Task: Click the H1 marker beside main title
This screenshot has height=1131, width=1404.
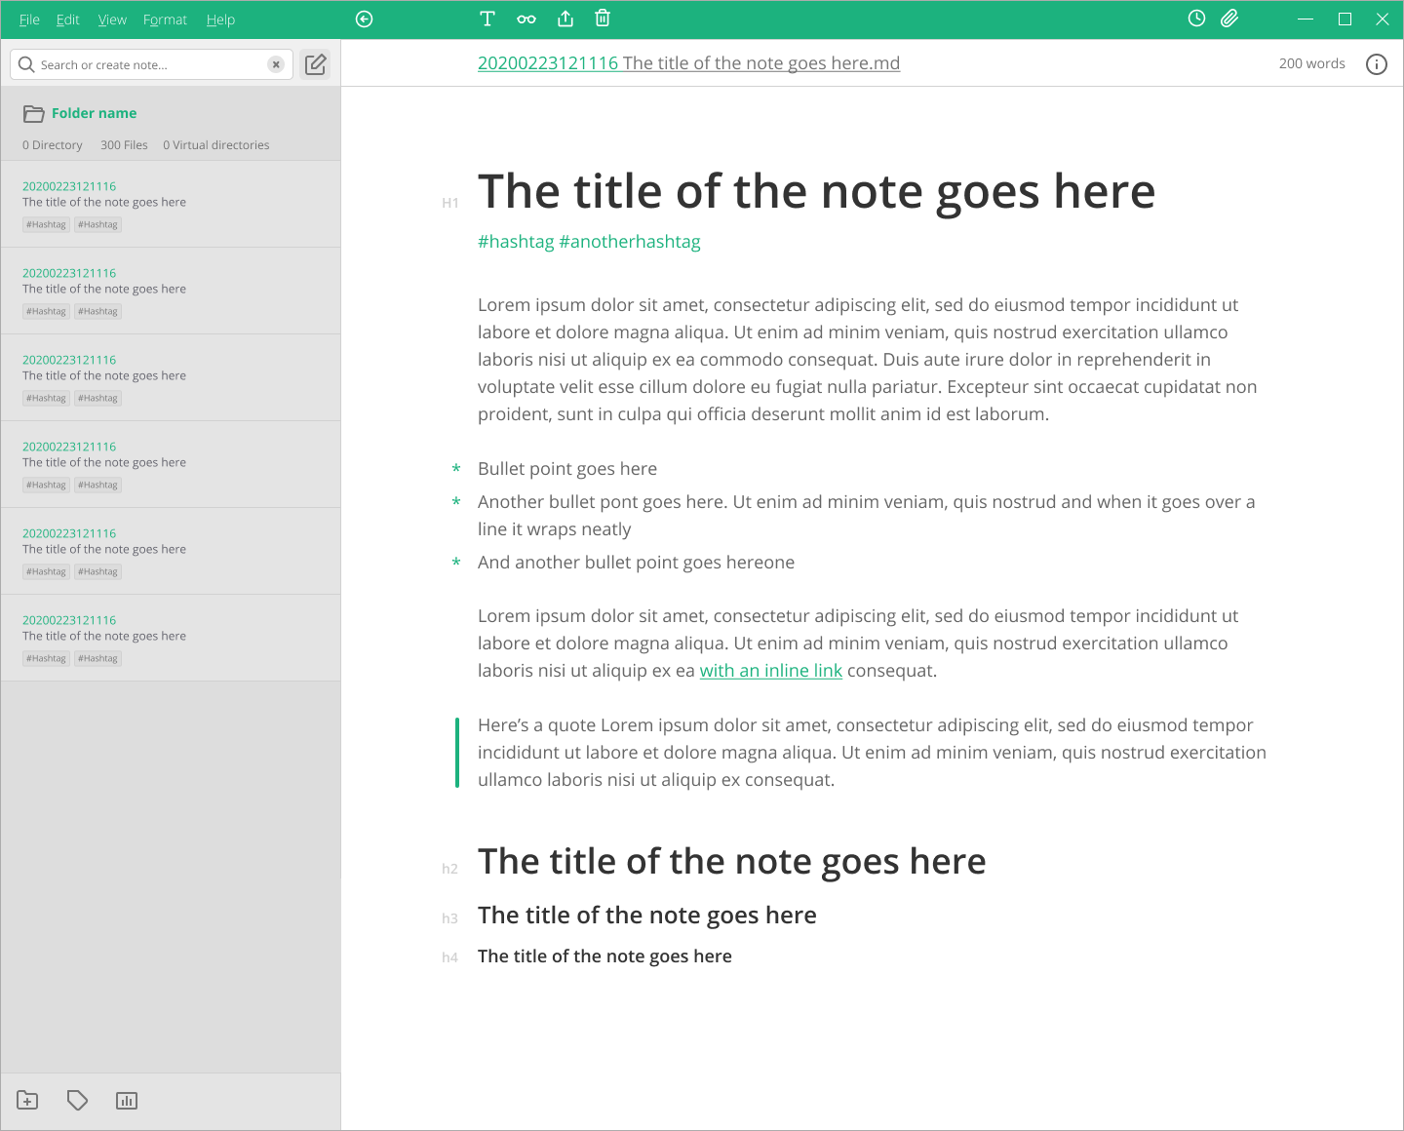Action: (450, 203)
